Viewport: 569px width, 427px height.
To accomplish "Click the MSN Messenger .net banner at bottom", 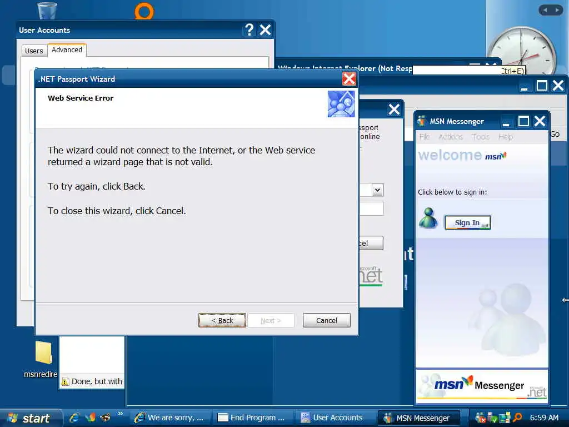I will click(482, 386).
